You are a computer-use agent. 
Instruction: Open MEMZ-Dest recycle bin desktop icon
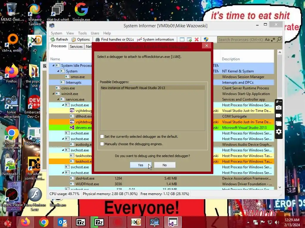[x=11, y=12]
